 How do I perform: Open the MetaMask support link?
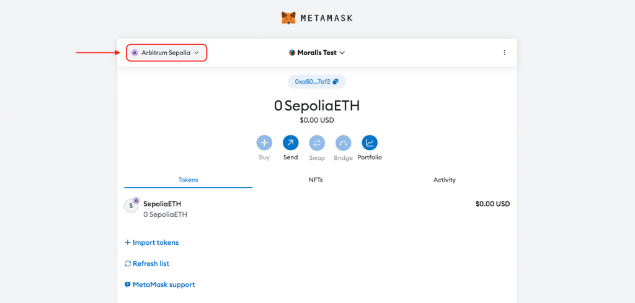163,284
